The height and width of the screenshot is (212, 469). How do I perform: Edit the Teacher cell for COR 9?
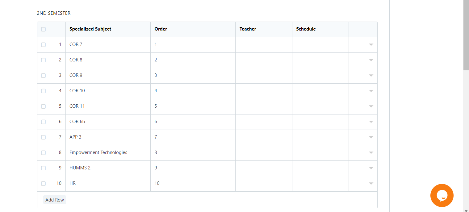coord(264,76)
